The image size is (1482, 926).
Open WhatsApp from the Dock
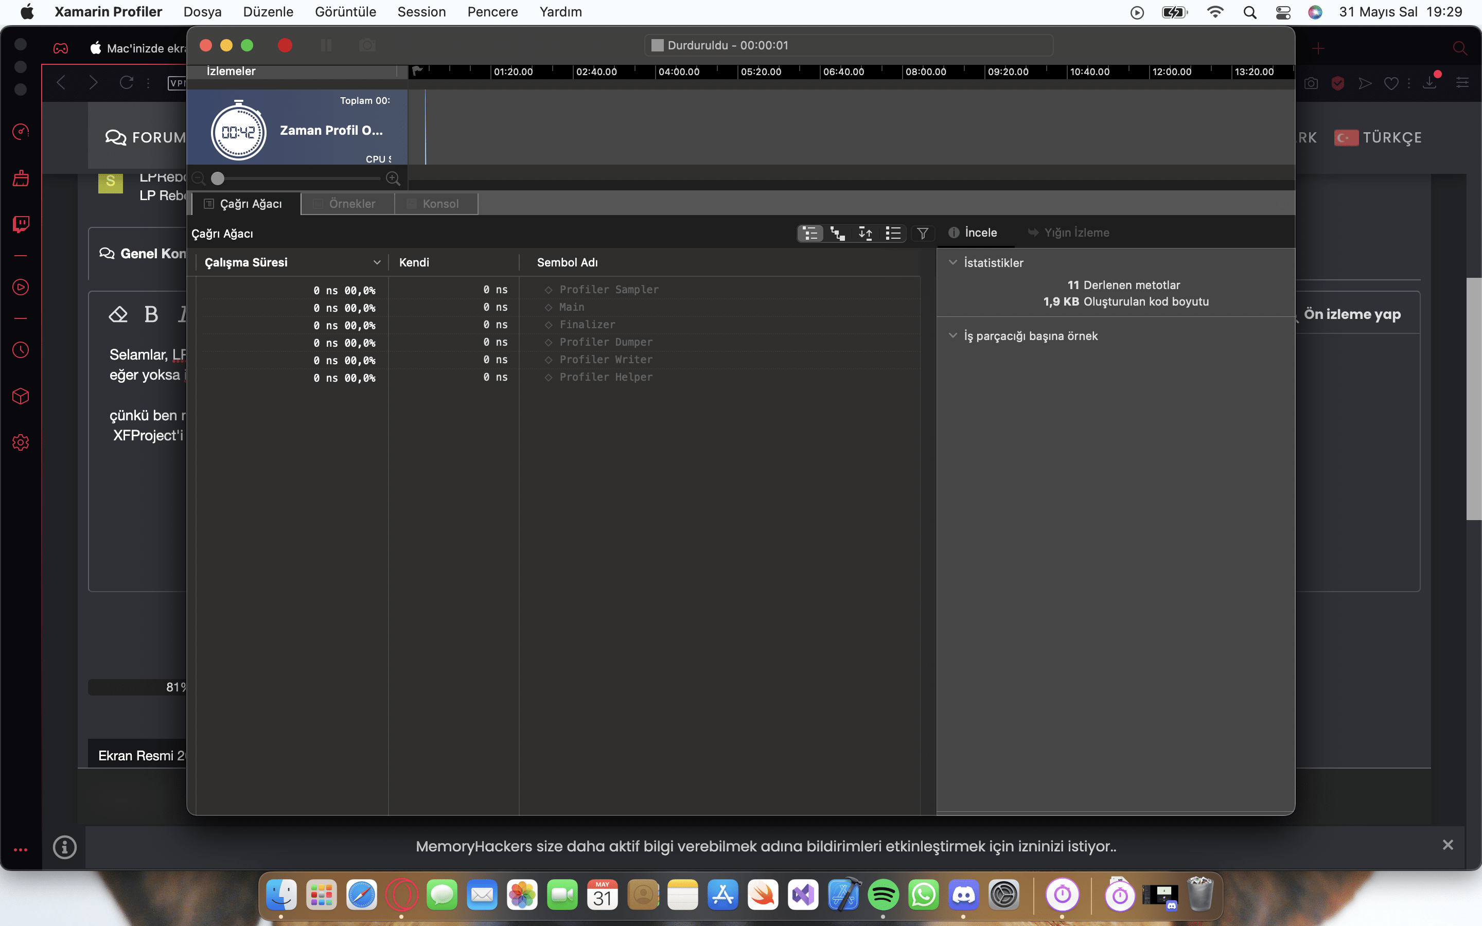point(924,895)
